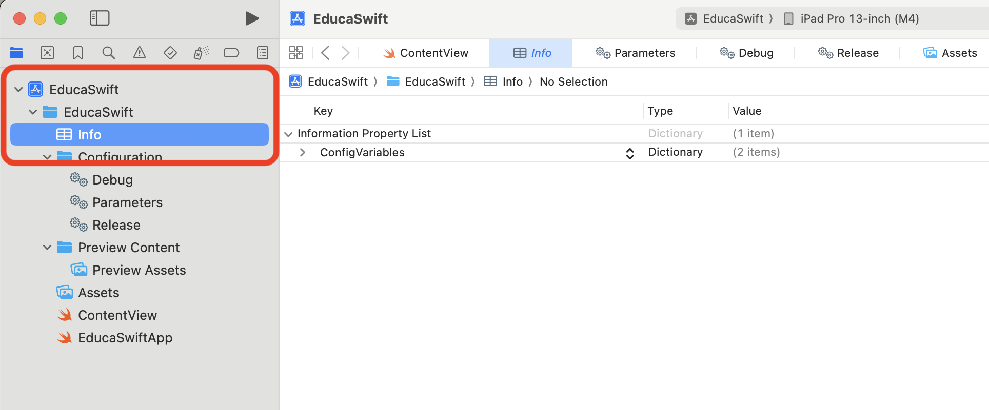Open the Debug navigator spray icon
989x410 pixels.
(201, 53)
